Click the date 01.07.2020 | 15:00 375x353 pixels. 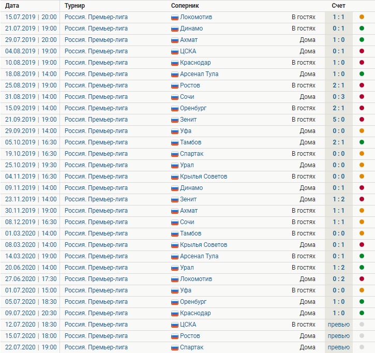tap(31, 290)
